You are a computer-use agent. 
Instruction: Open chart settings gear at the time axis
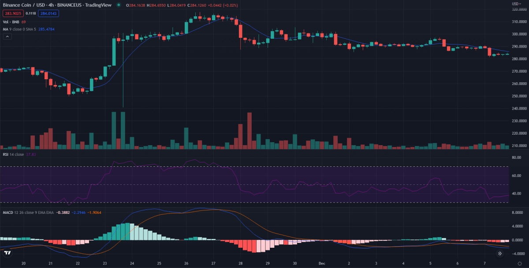coord(519,263)
